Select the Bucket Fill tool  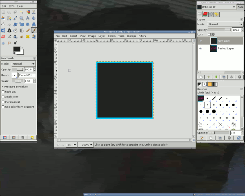[x=16, y=30]
